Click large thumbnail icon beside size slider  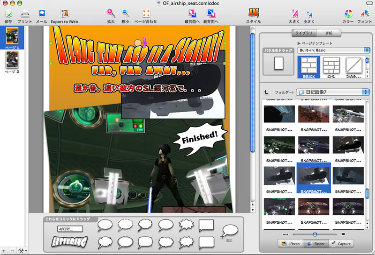[x=343, y=234]
